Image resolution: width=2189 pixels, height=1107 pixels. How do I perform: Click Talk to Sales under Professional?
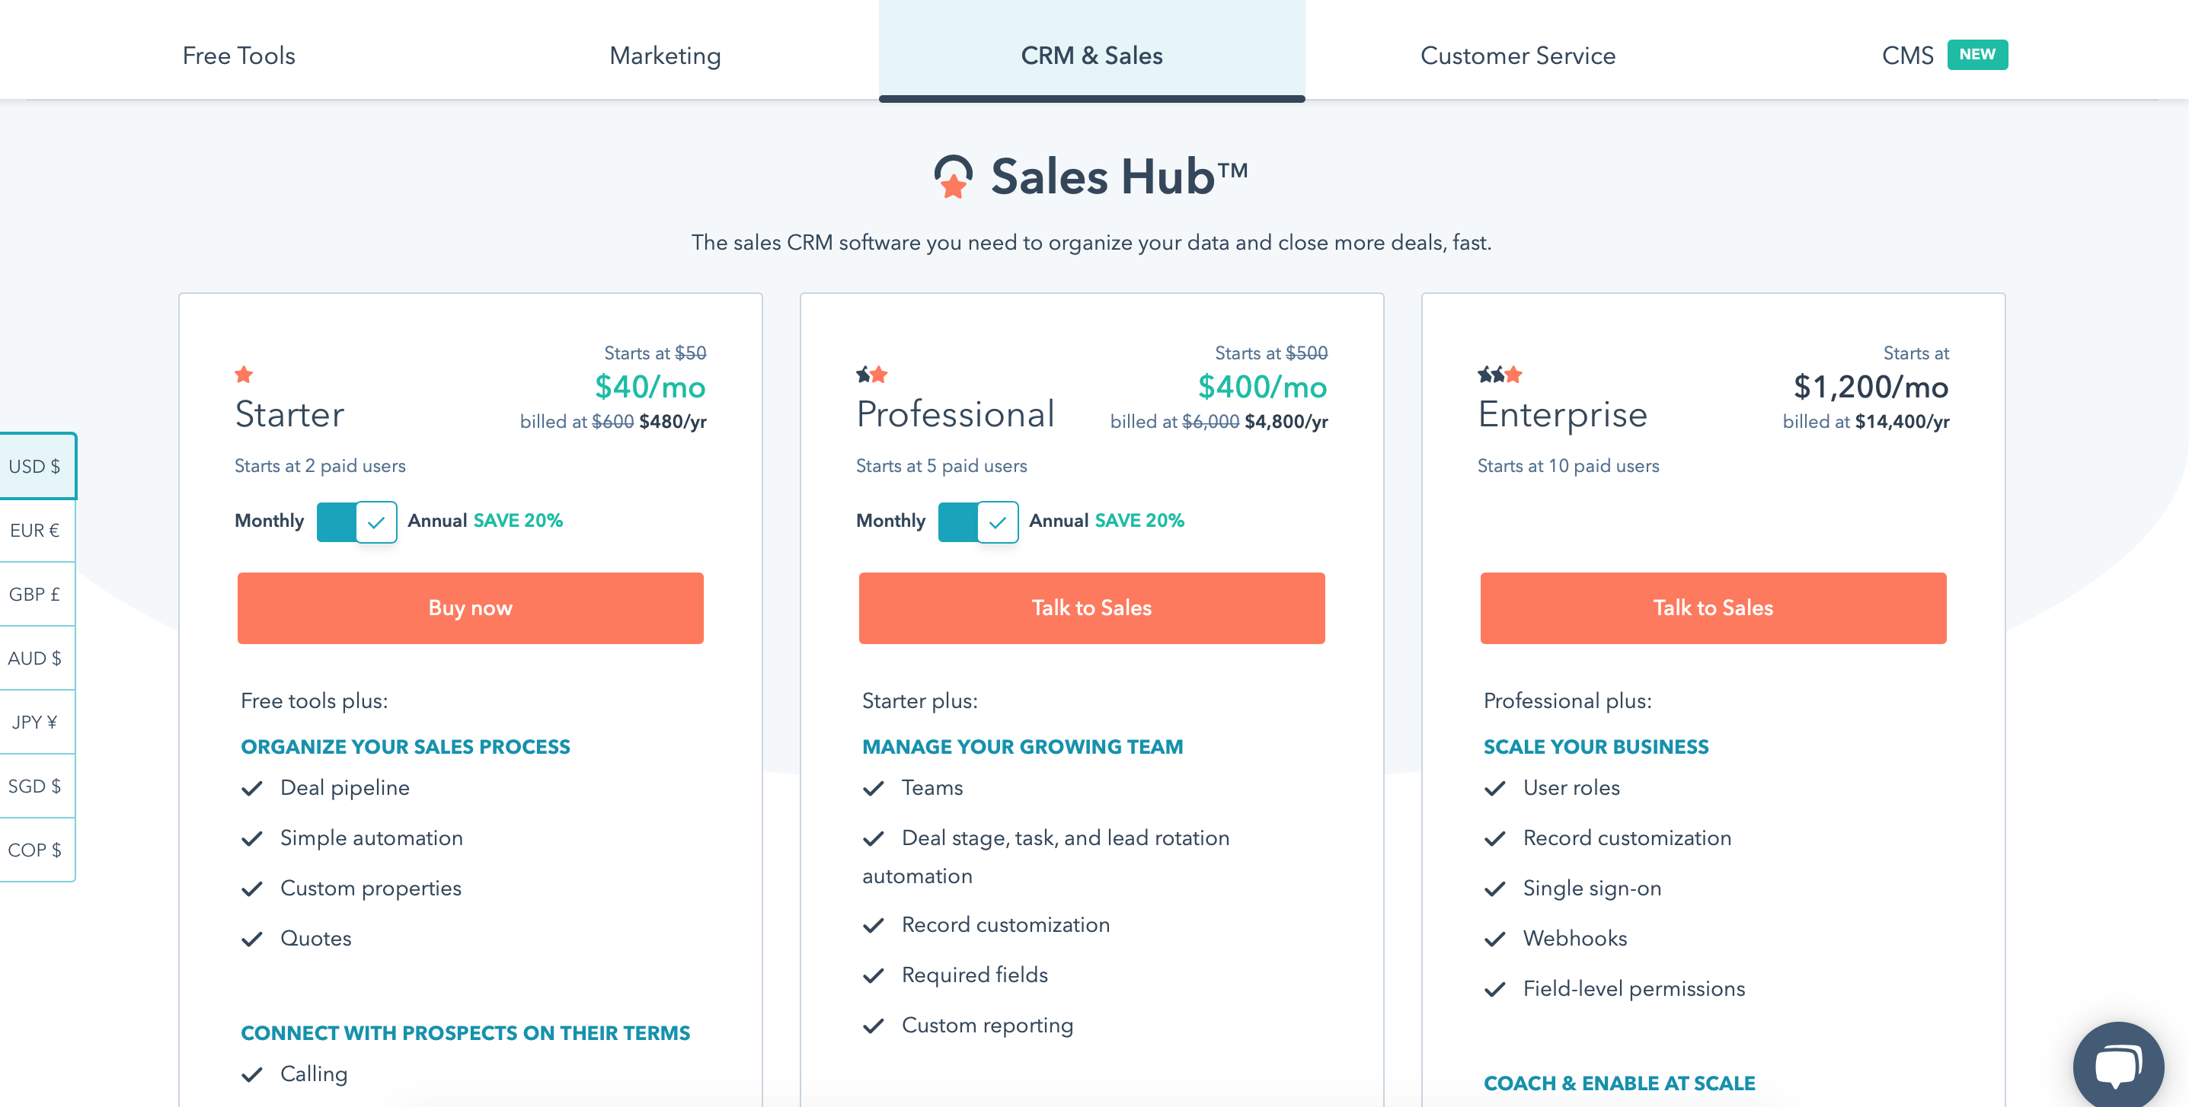pyautogui.click(x=1091, y=608)
